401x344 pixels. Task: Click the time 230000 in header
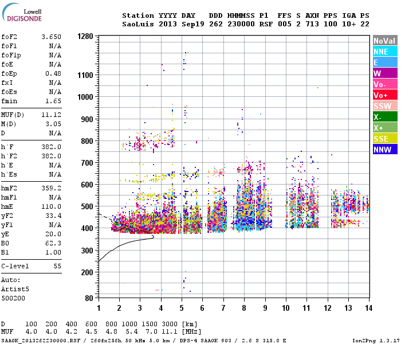pyautogui.click(x=241, y=24)
